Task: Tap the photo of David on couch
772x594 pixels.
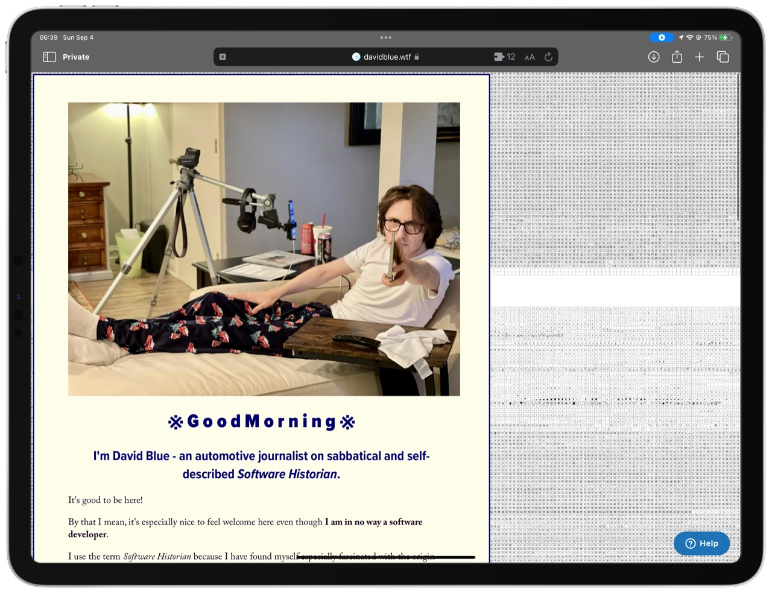Action: tap(264, 249)
